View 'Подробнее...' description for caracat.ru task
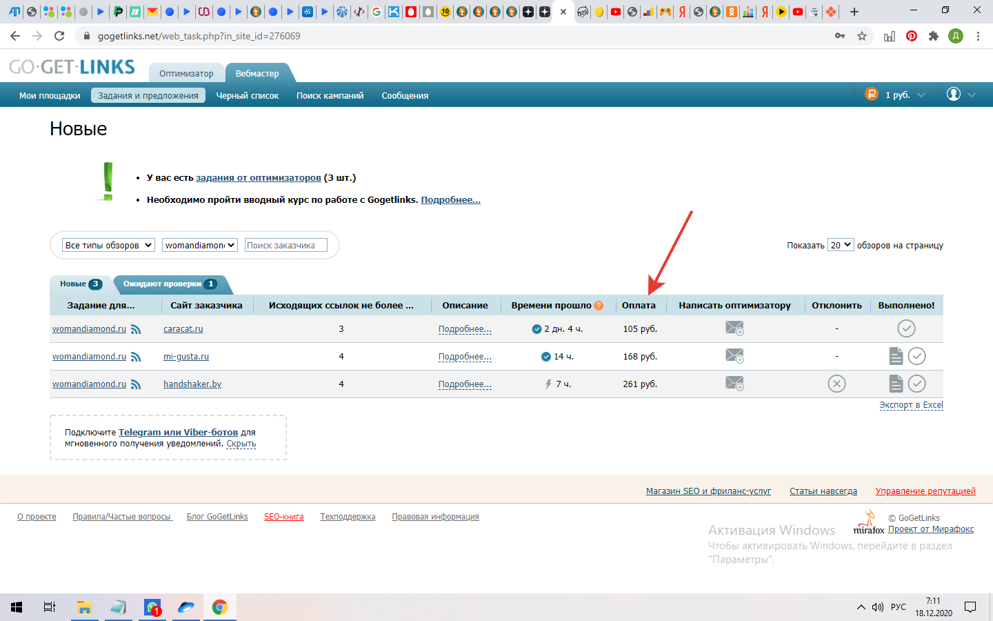Screen dimensions: 993x621 click(465, 329)
